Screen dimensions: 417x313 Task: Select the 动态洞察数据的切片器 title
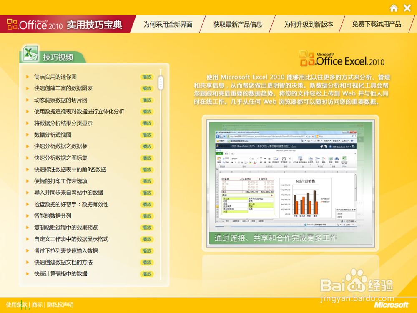(x=60, y=100)
